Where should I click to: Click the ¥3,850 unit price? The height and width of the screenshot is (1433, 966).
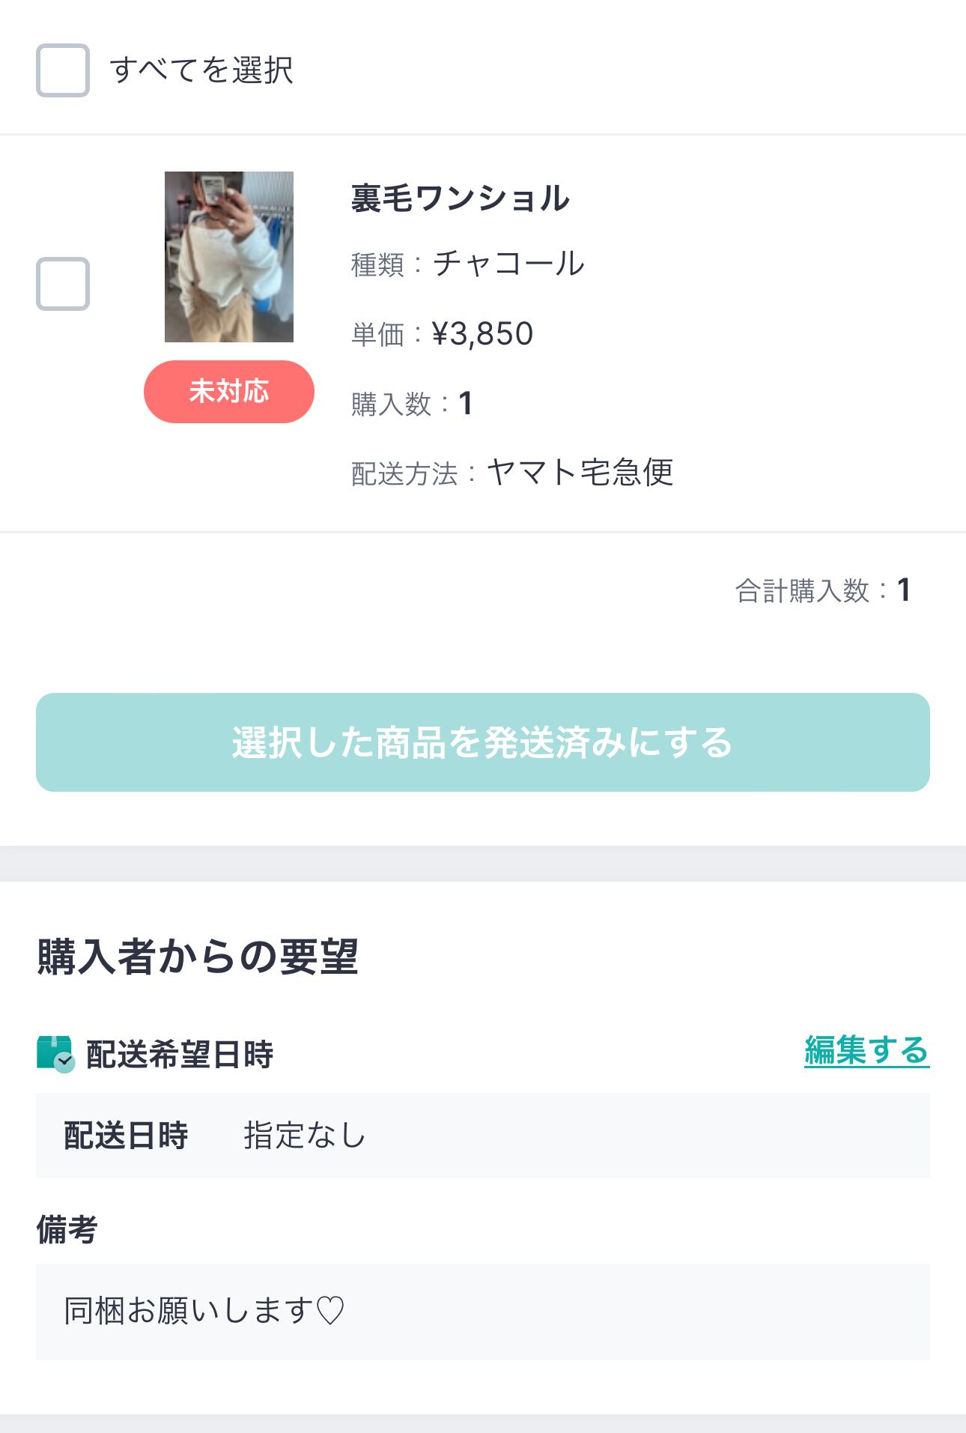[x=483, y=334]
